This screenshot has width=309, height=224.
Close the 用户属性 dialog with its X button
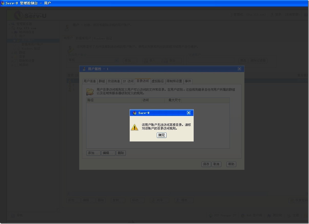pos(239,69)
